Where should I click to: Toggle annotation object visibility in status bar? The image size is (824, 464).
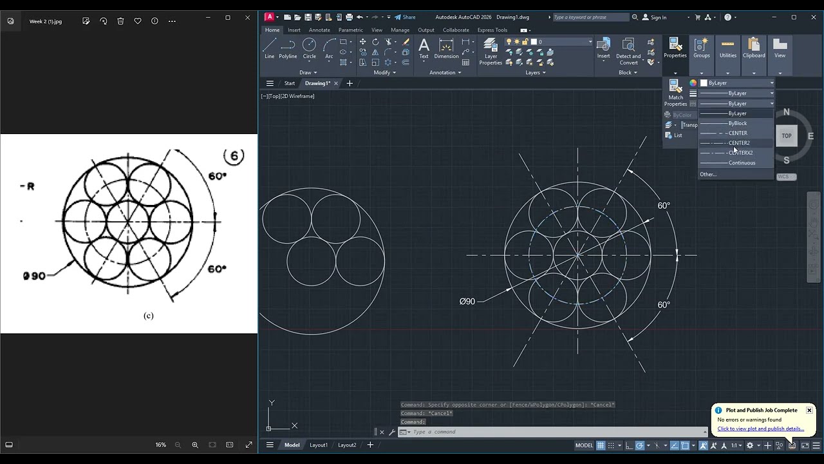coord(704,445)
